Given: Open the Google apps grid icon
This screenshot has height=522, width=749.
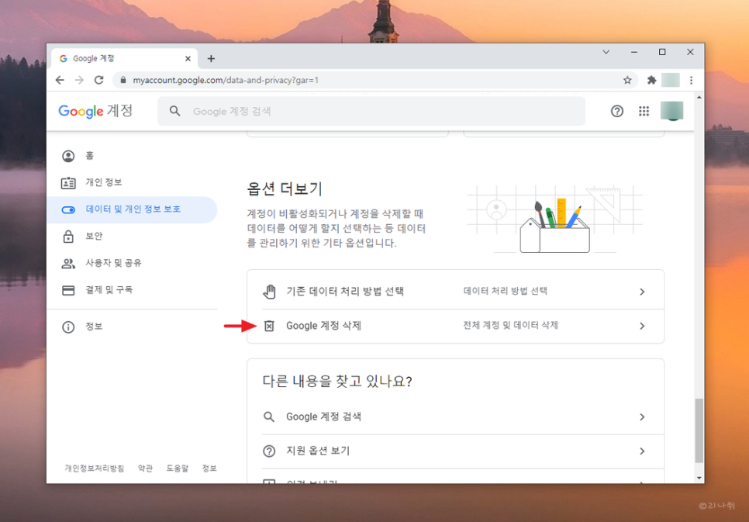Looking at the screenshot, I should (x=644, y=111).
